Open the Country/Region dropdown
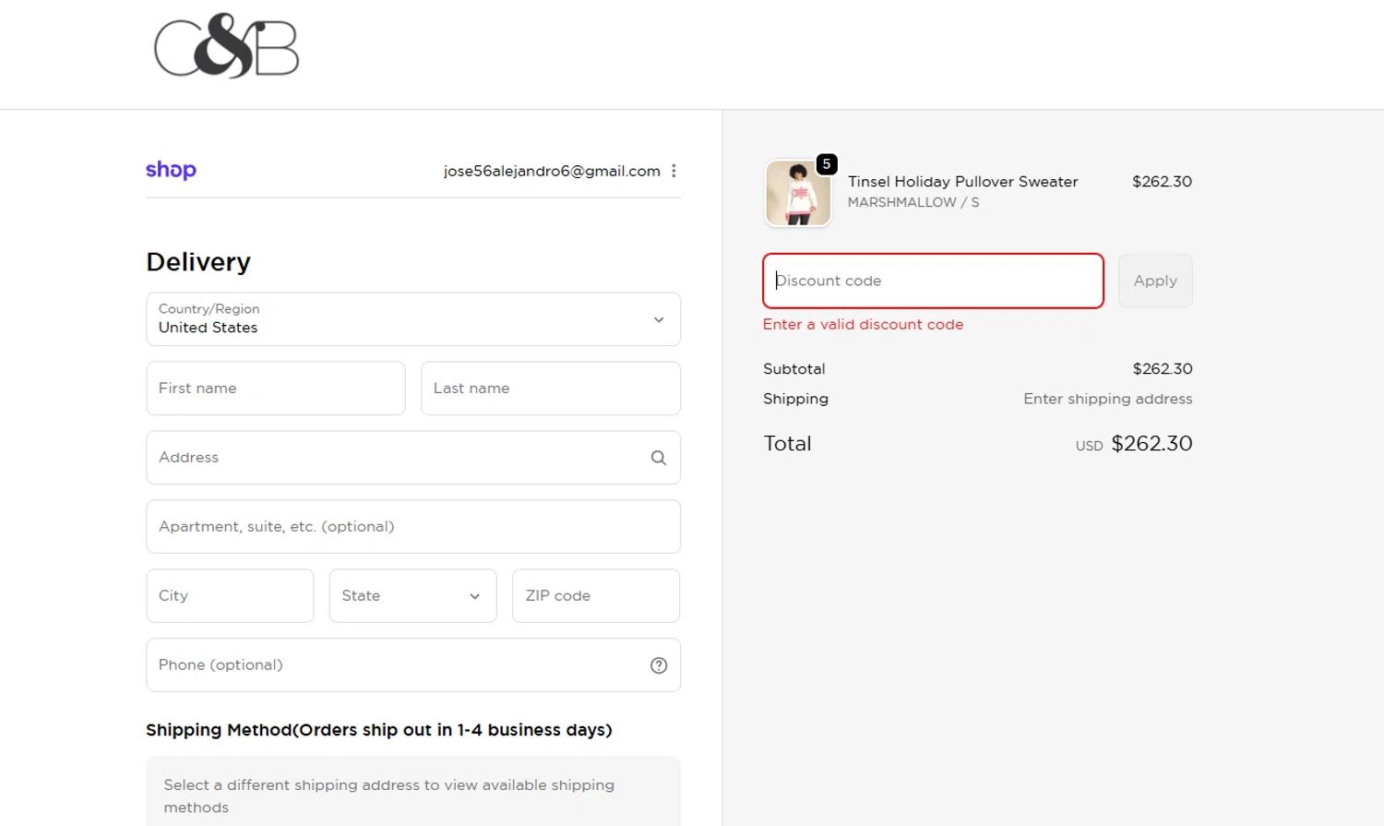This screenshot has width=1384, height=826. pos(412,319)
